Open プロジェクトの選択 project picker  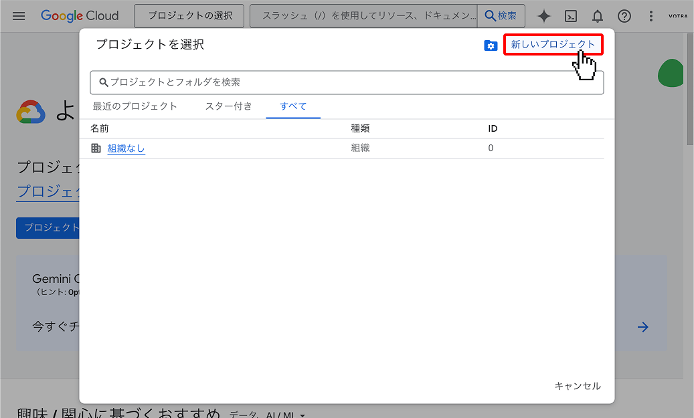click(189, 16)
